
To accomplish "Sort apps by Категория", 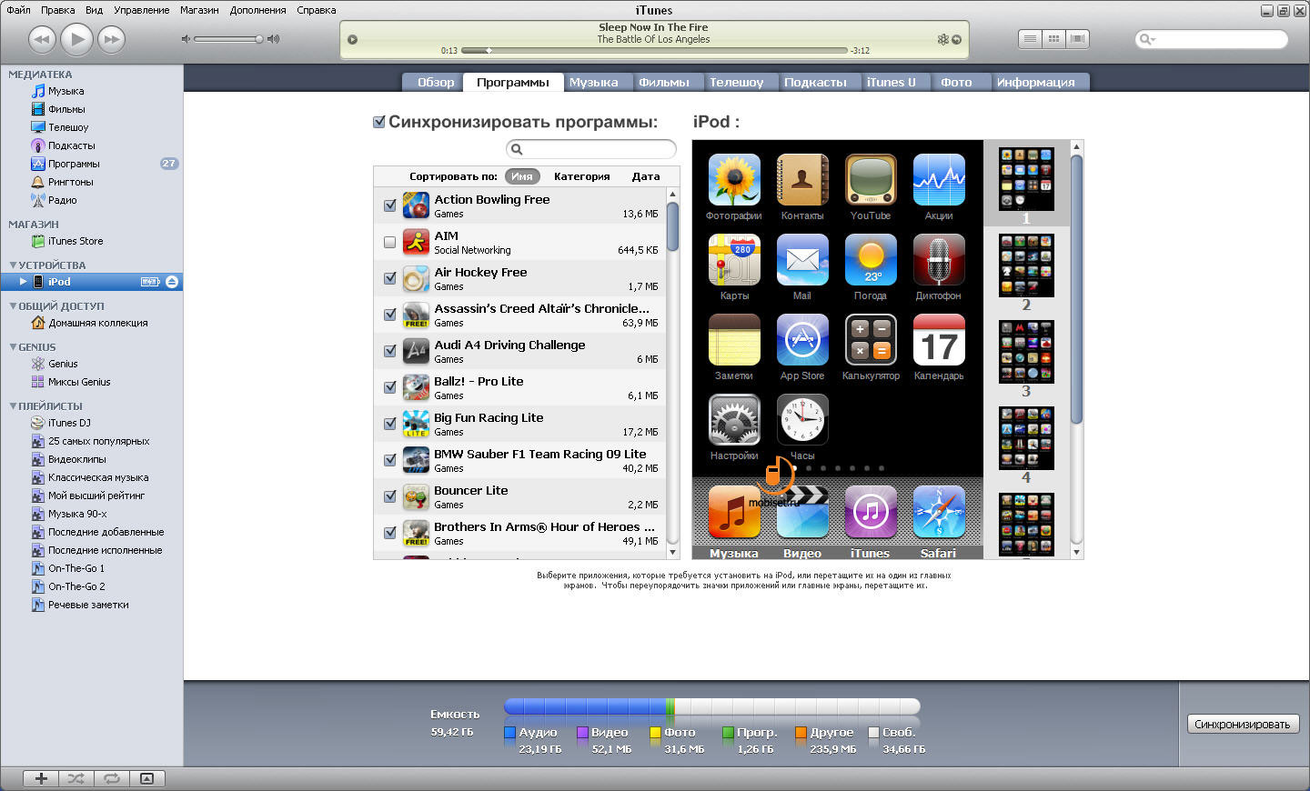I will pyautogui.click(x=582, y=176).
